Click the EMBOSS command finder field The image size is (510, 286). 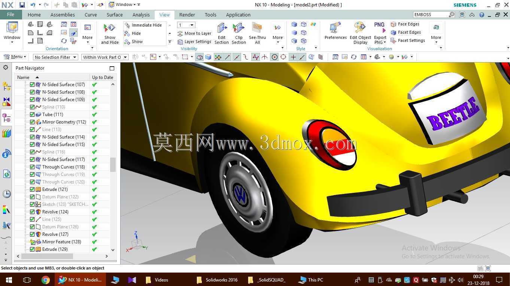(431, 15)
